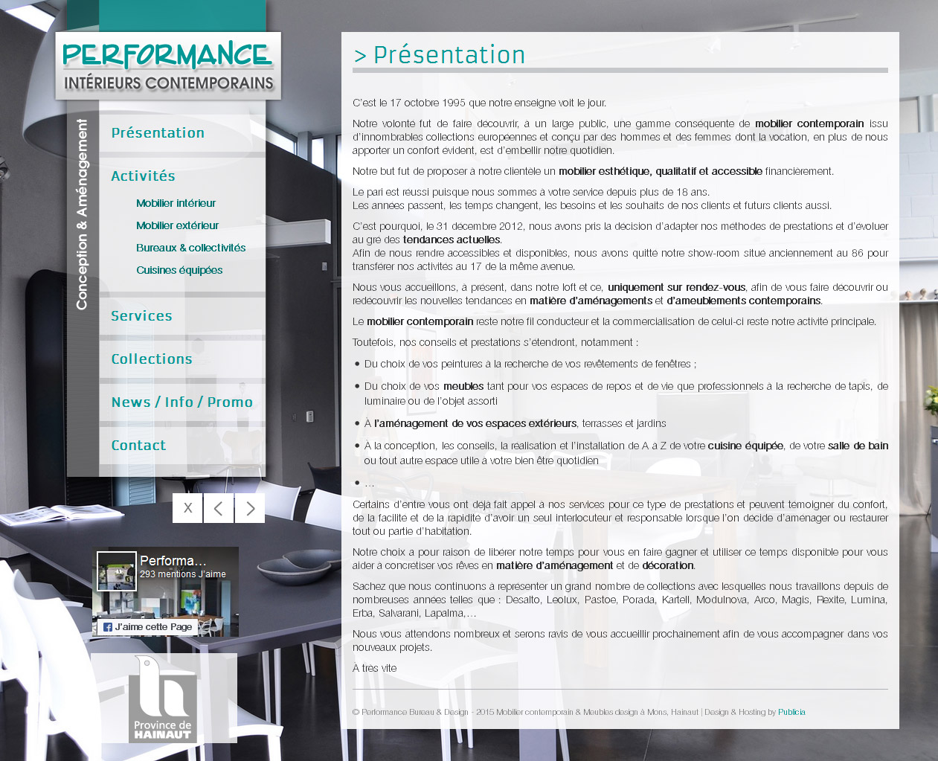Click the Facebook page profile thumbnail

pyautogui.click(x=117, y=571)
